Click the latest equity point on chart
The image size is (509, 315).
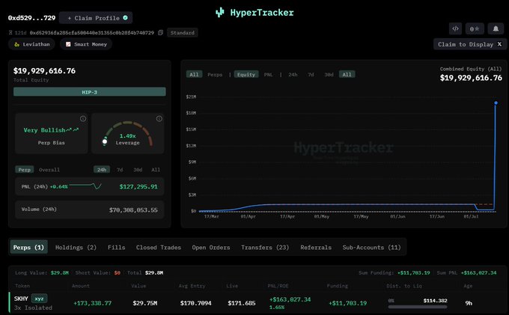pyautogui.click(x=496, y=103)
